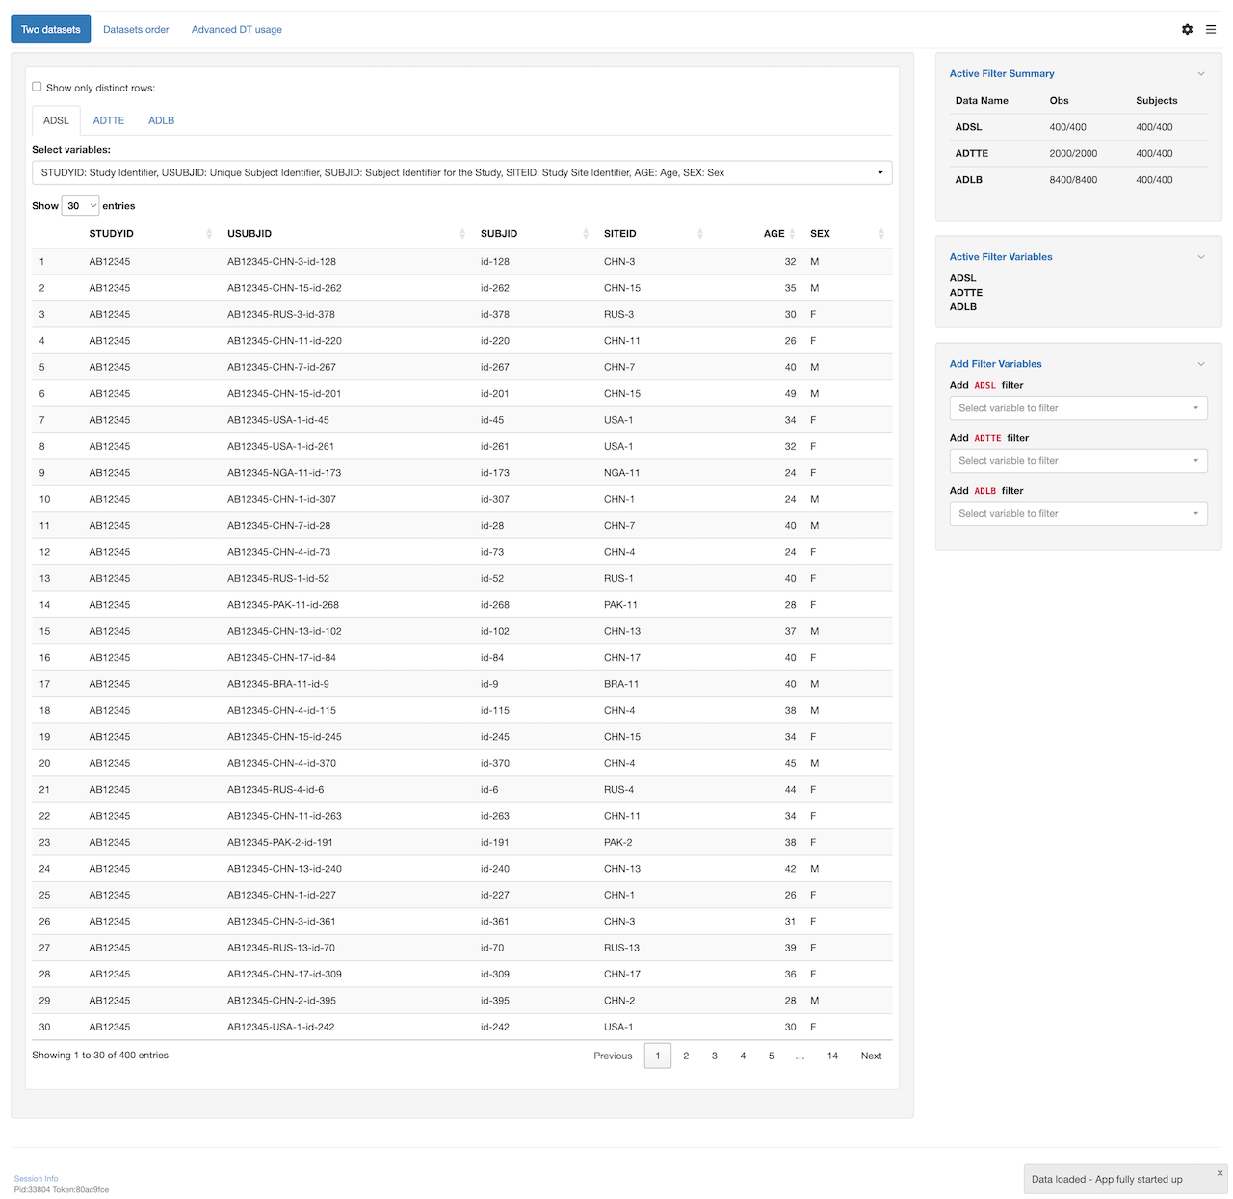The height and width of the screenshot is (1199, 1233).
Task: Open the ADSL filter variable dropdown
Action: coord(1077,408)
